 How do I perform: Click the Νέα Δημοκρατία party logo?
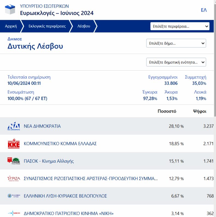tap(14, 126)
